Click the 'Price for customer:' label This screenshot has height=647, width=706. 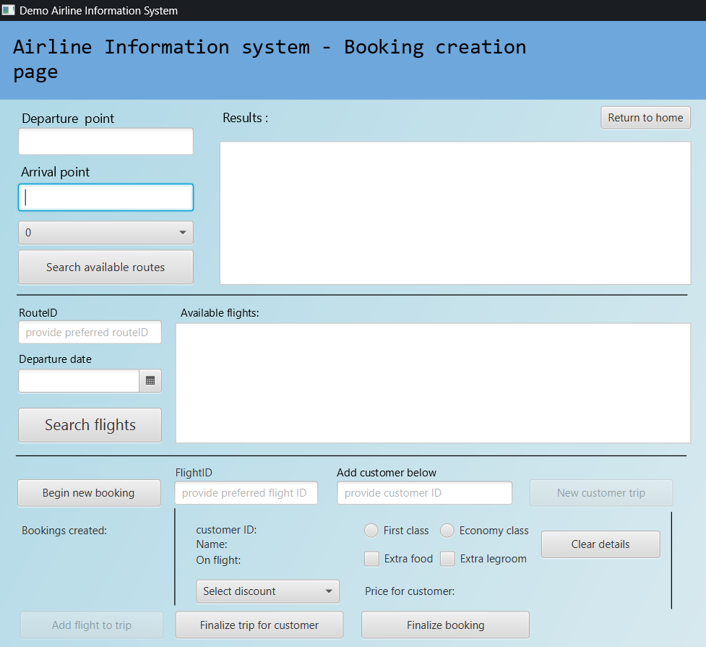[410, 591]
